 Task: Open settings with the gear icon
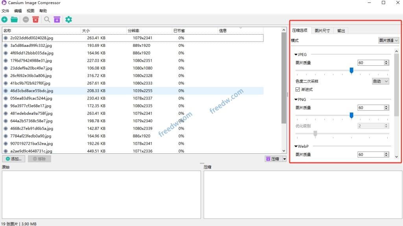pyautogui.click(x=68, y=20)
